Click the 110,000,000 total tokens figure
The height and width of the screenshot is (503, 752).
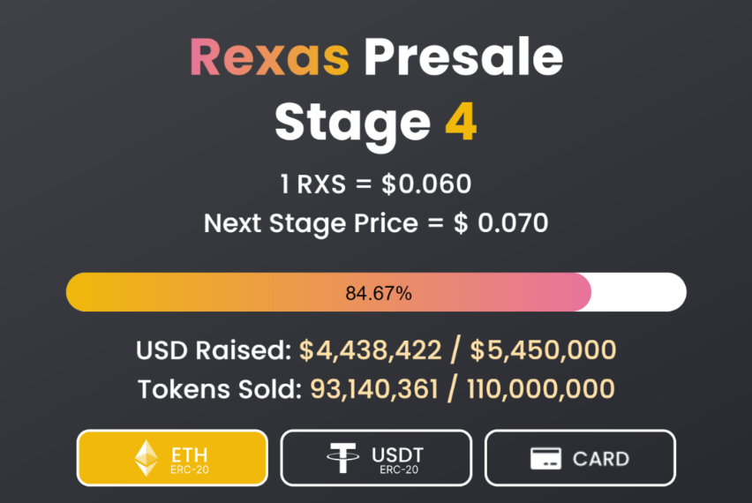coord(540,389)
